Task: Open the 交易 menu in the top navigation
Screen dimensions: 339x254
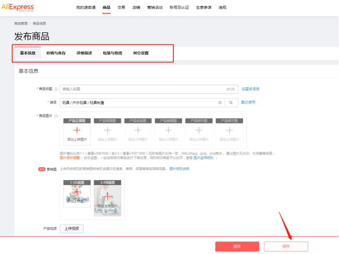Action: coord(121,7)
